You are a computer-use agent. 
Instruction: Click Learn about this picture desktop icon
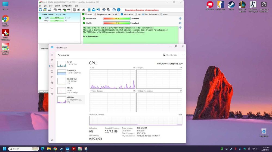click(x=264, y=7)
